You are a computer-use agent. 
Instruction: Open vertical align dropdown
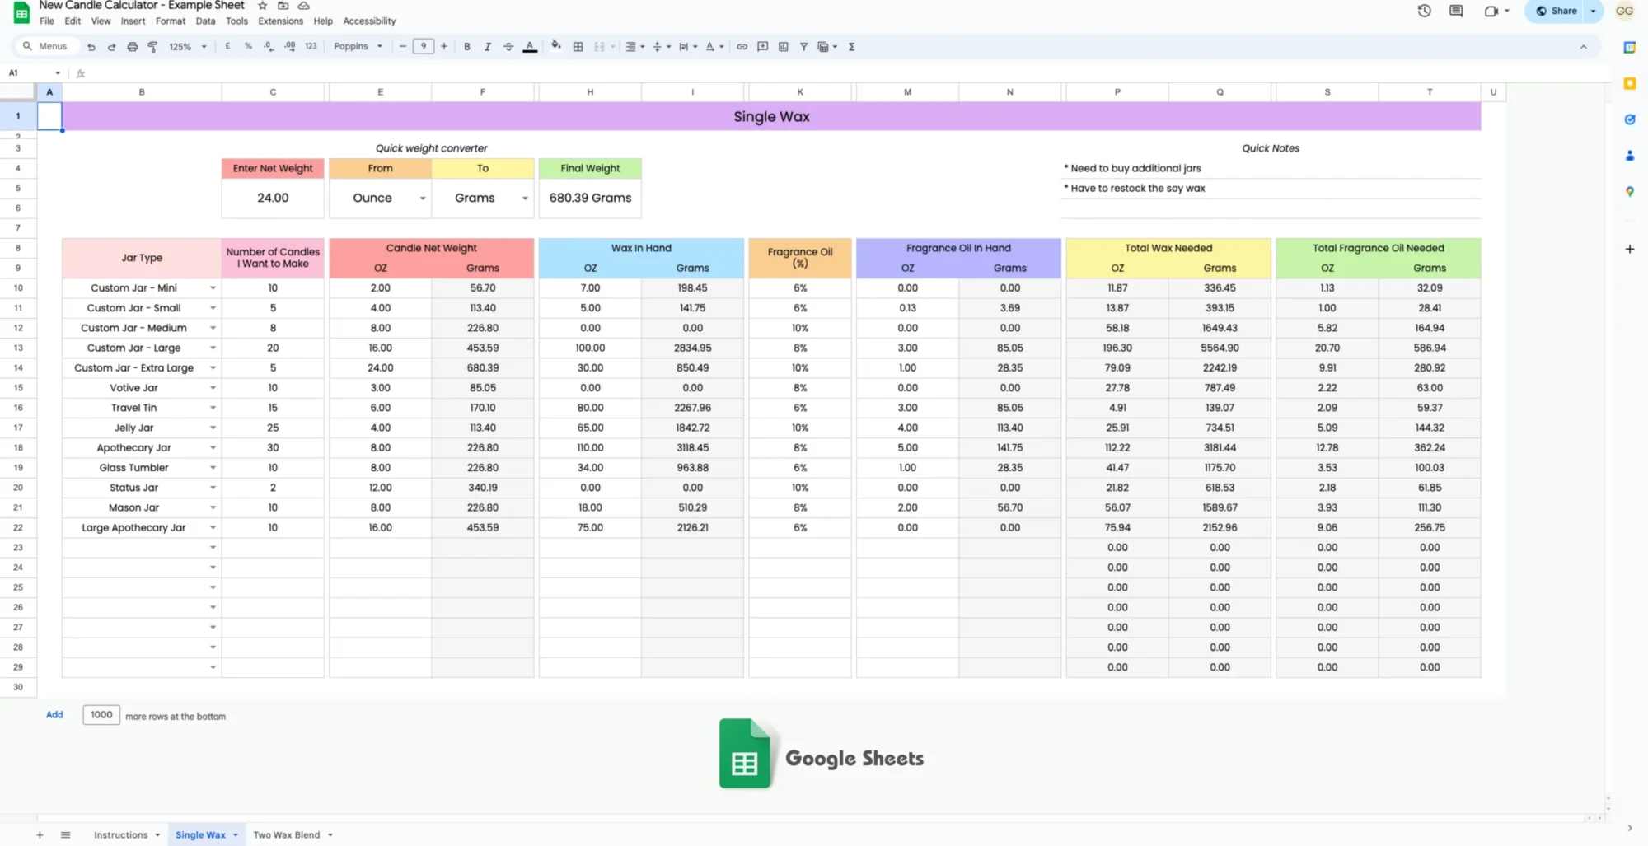tap(661, 47)
